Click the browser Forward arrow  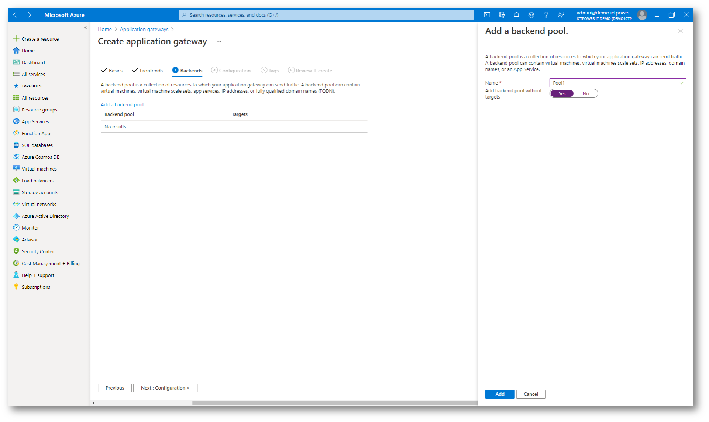(x=29, y=15)
